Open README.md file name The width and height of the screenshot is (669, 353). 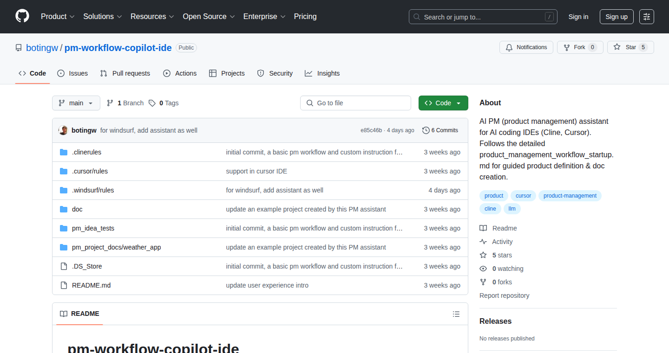(92, 285)
